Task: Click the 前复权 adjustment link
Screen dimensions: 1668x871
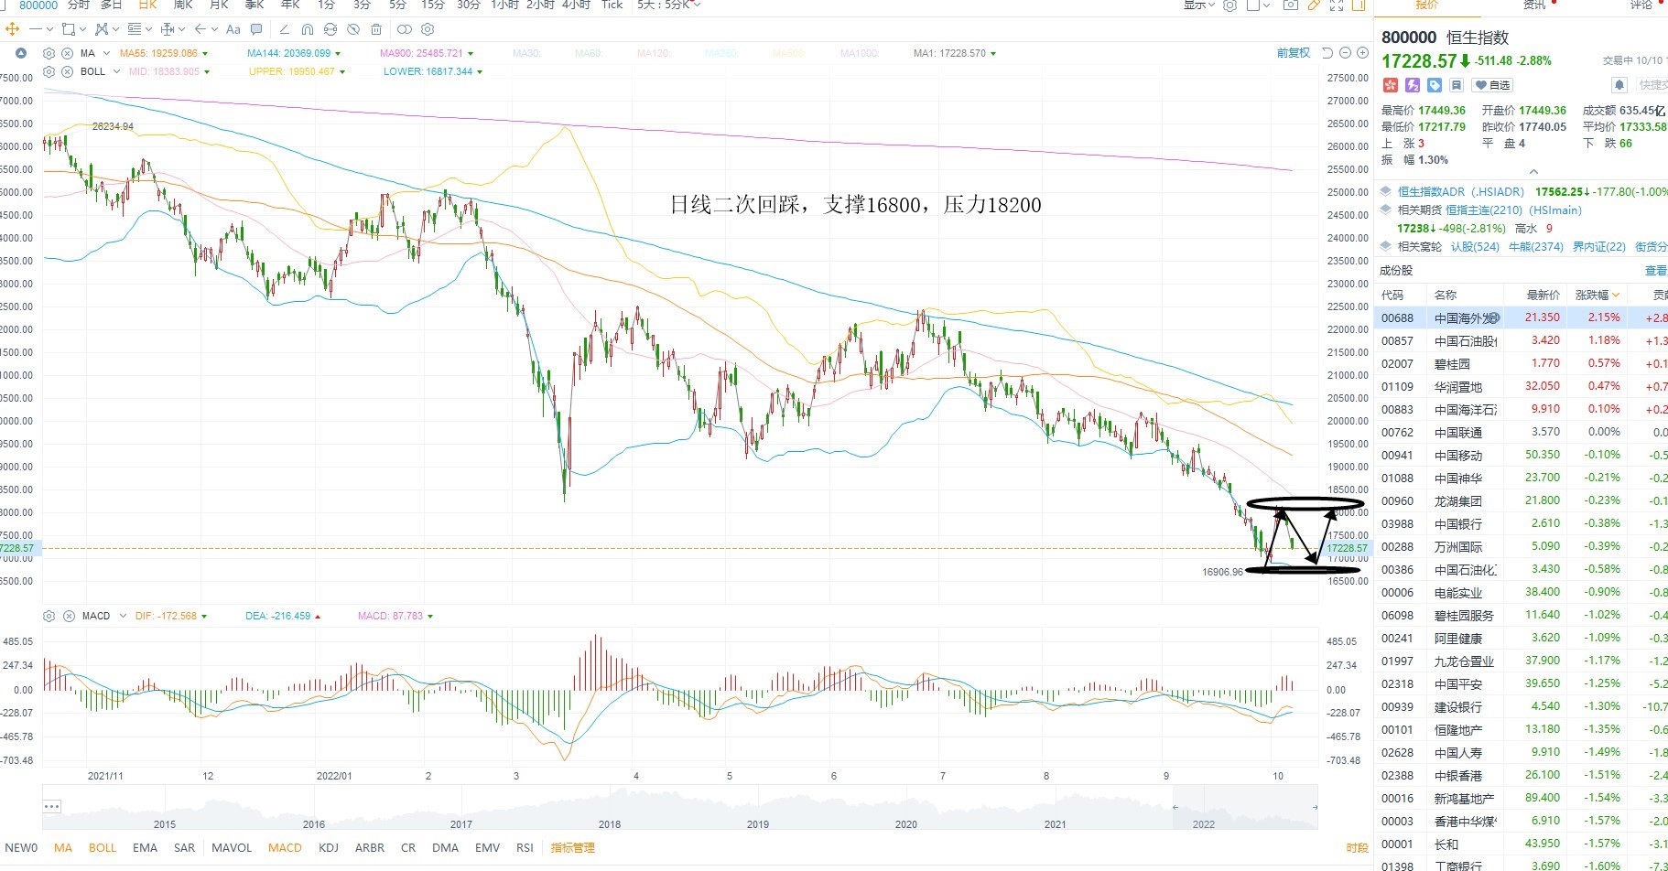Action: point(1294,53)
